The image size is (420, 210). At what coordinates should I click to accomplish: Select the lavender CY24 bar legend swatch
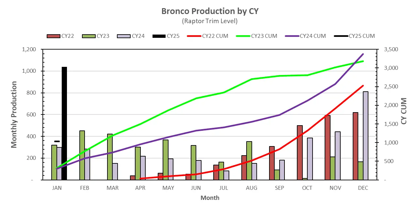point(124,36)
